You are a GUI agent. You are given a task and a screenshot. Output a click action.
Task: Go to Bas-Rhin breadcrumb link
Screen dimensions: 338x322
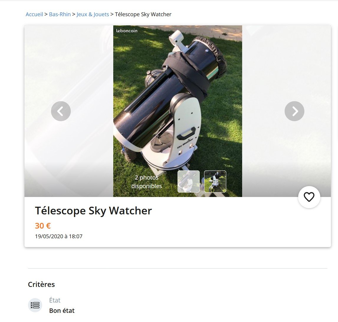click(x=60, y=14)
